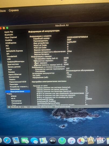
Task: Open Photos app in the Dock
Action: (81, 141)
